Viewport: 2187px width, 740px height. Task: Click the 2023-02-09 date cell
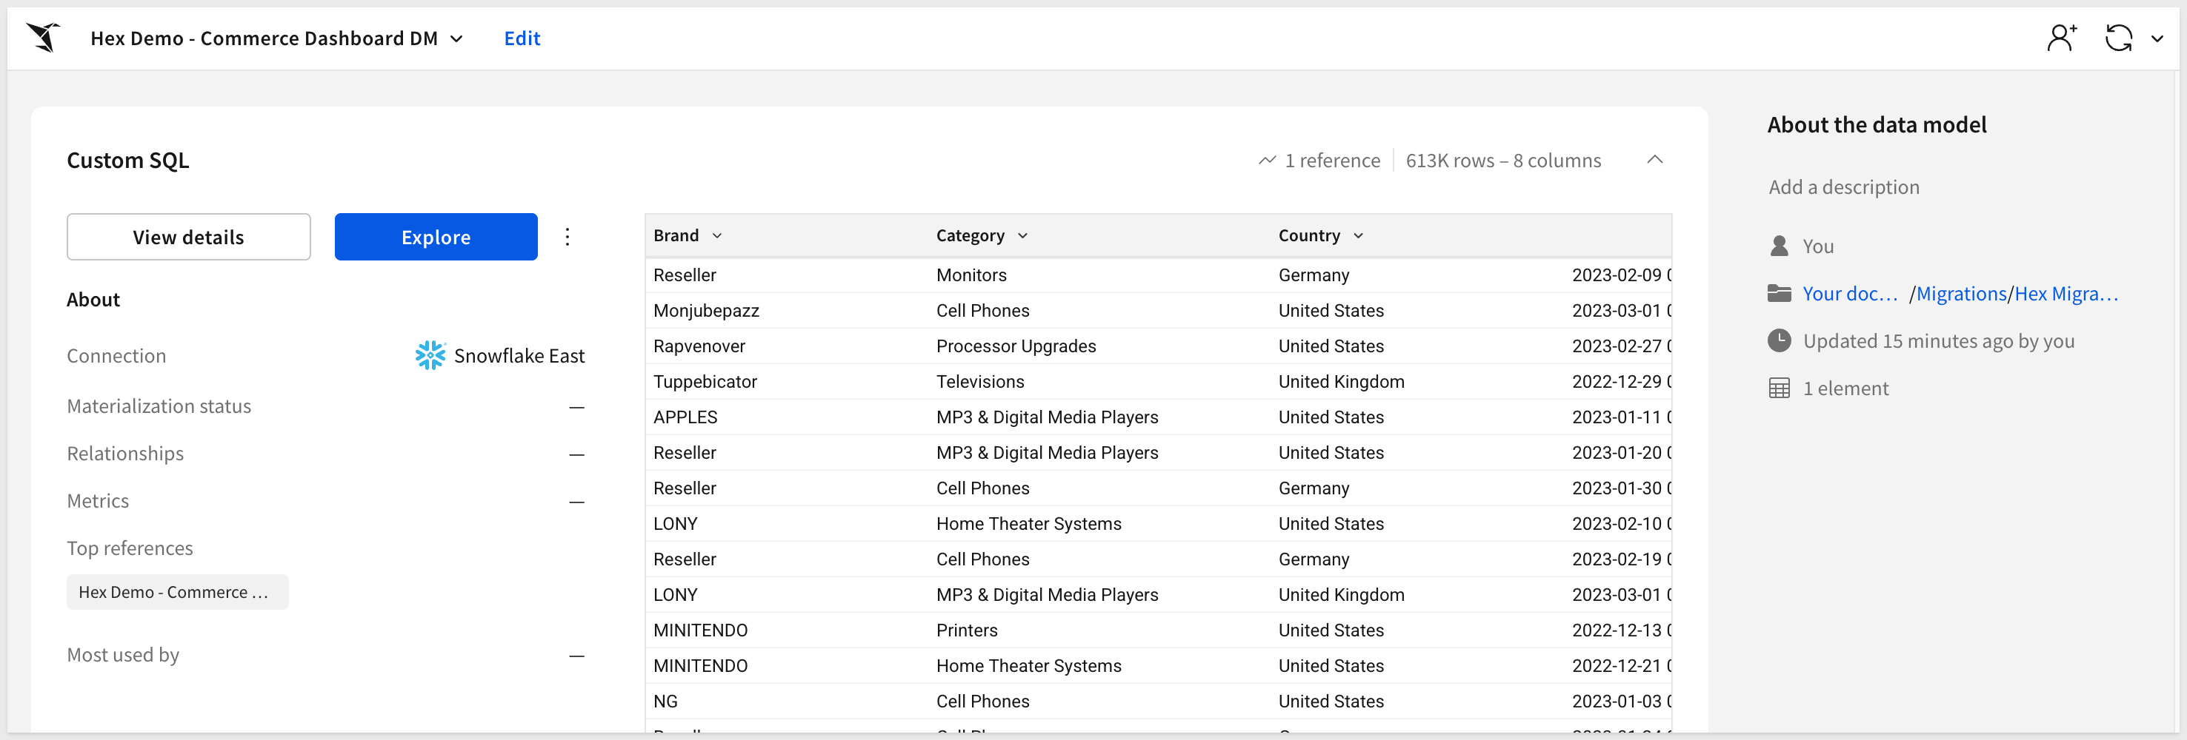1620,275
